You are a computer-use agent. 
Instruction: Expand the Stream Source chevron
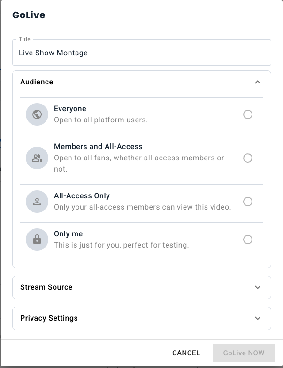(257, 287)
